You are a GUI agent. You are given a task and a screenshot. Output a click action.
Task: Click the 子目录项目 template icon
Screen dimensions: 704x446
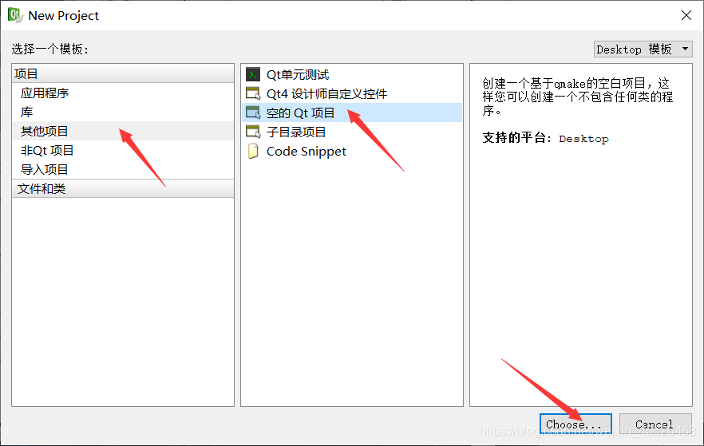(x=253, y=132)
